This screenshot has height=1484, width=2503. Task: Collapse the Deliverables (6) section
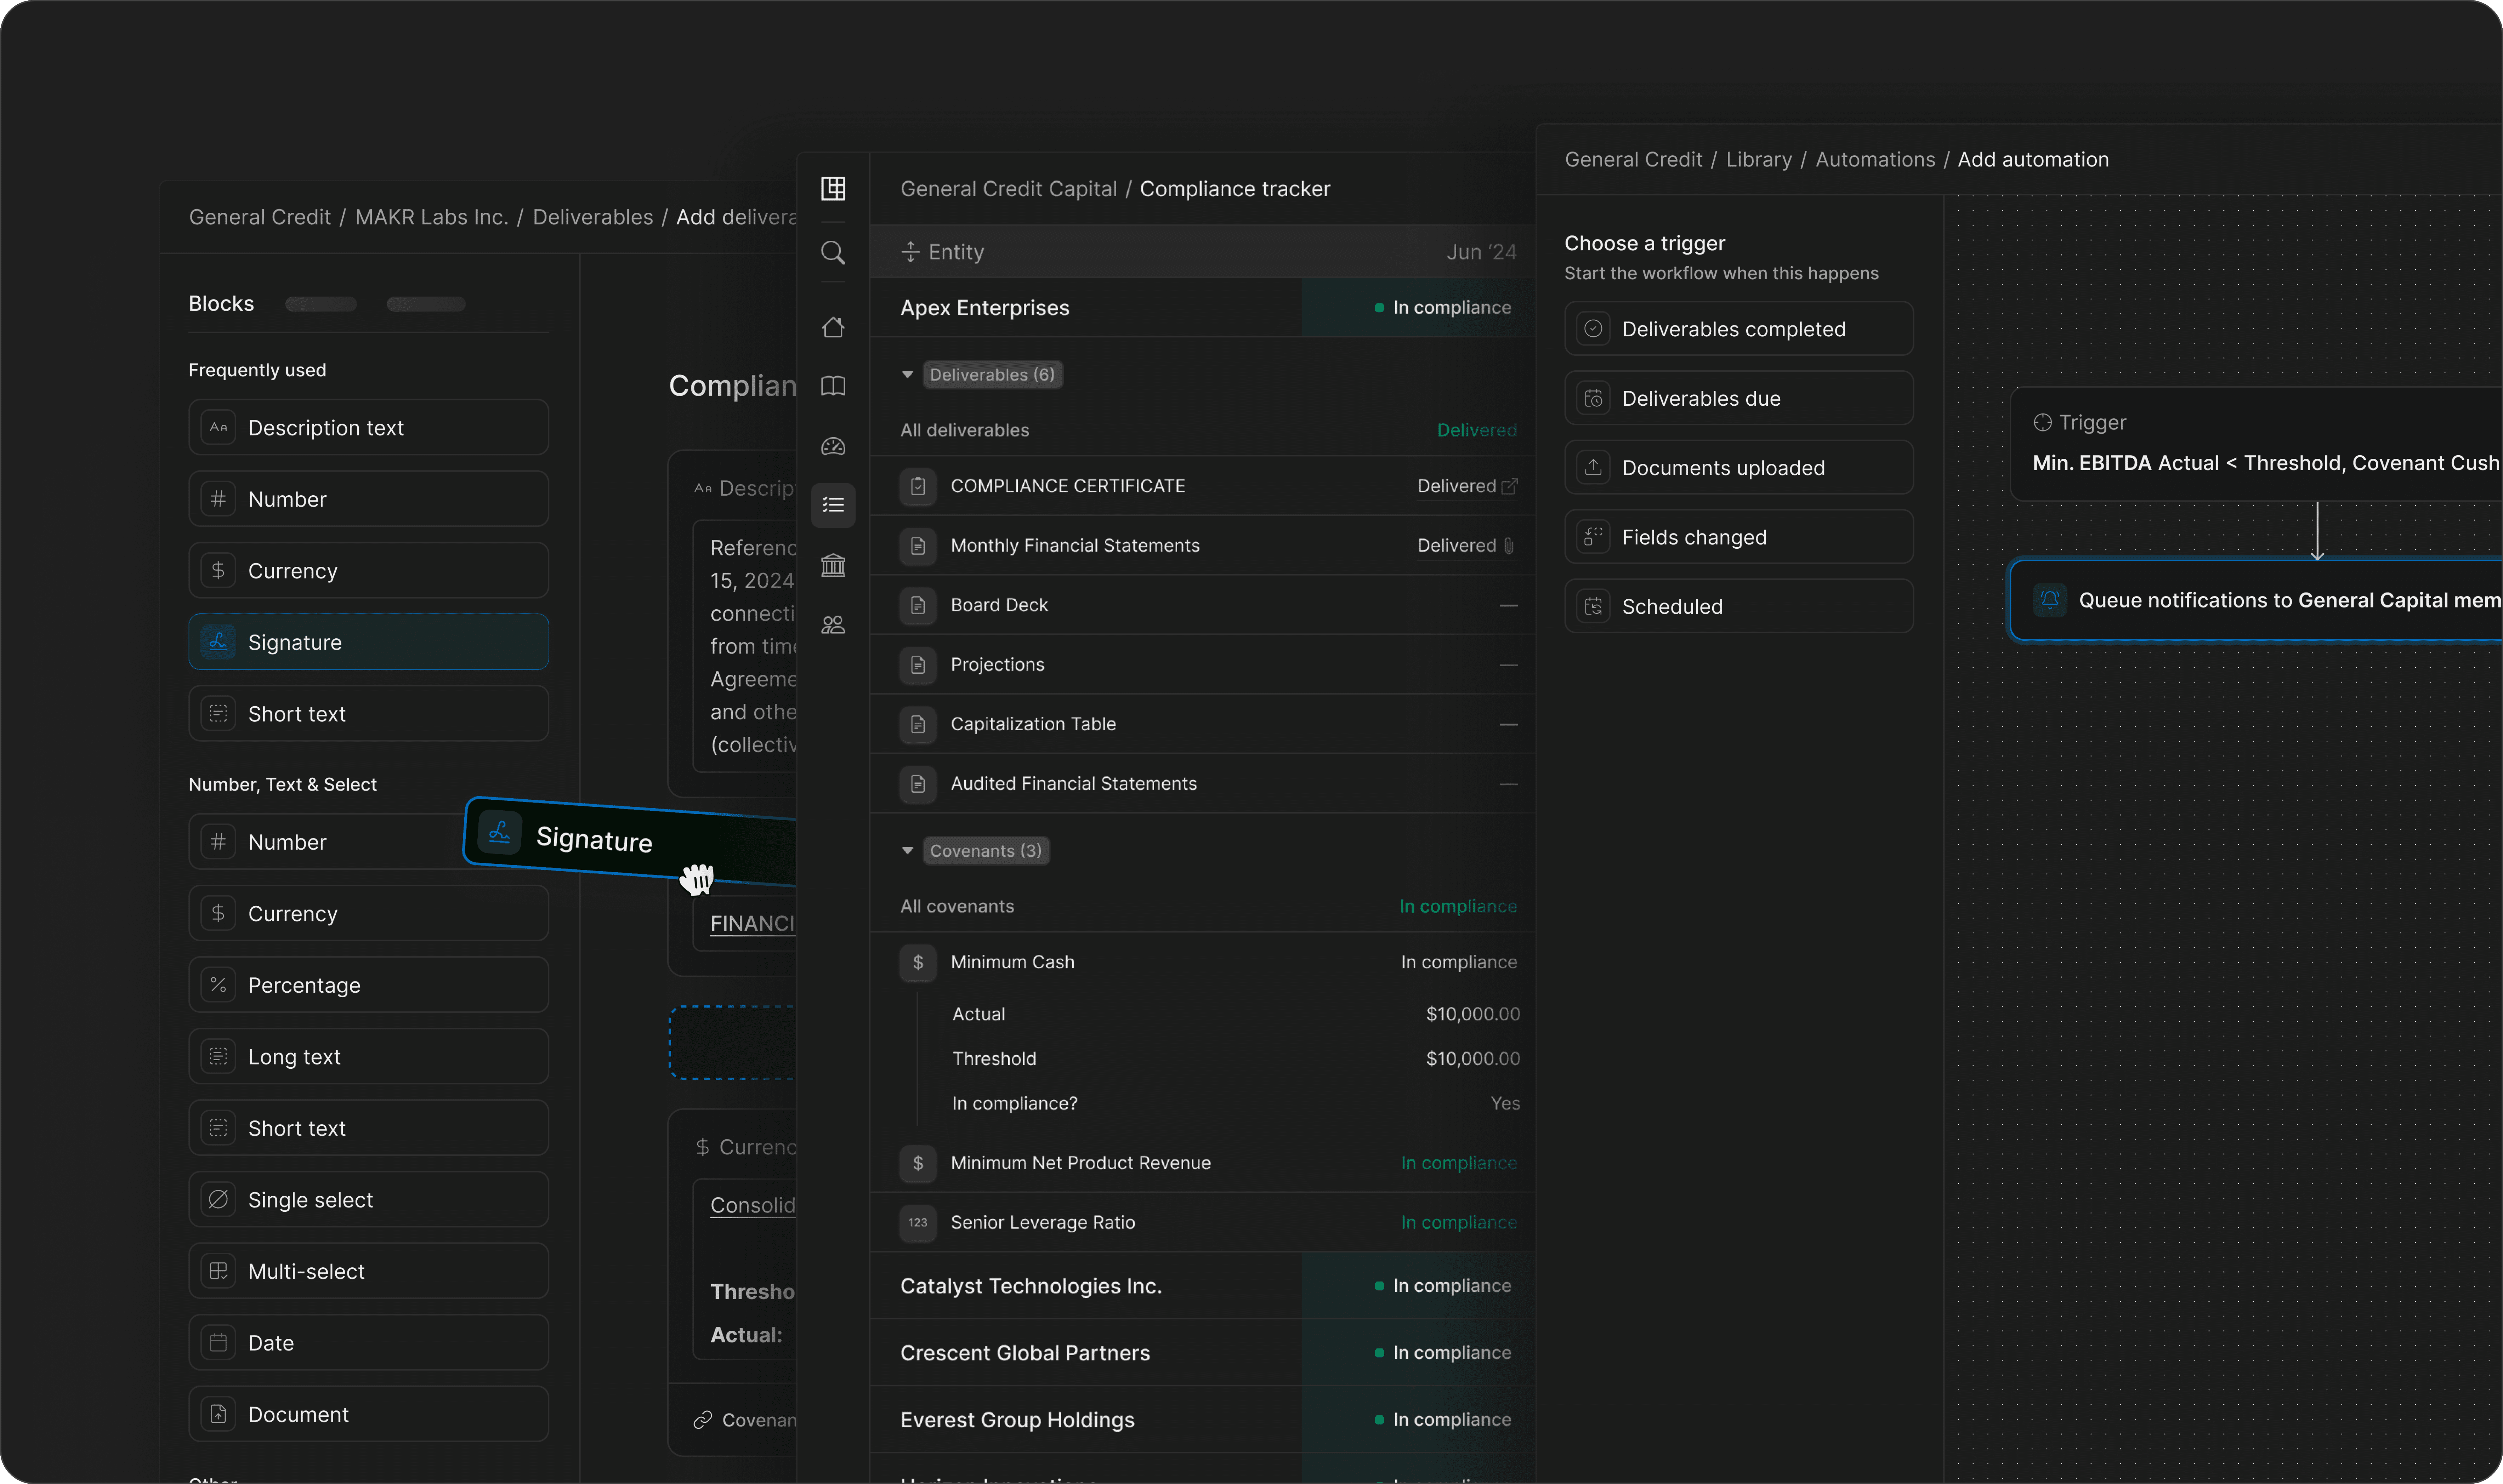click(x=907, y=374)
